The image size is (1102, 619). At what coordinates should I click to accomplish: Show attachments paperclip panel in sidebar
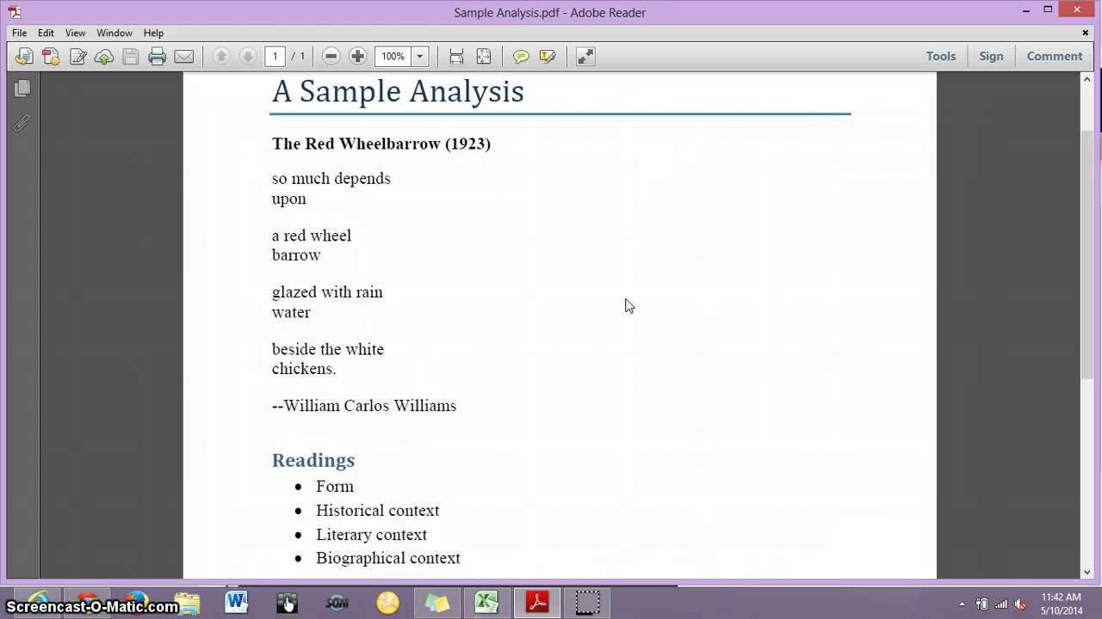coord(22,124)
